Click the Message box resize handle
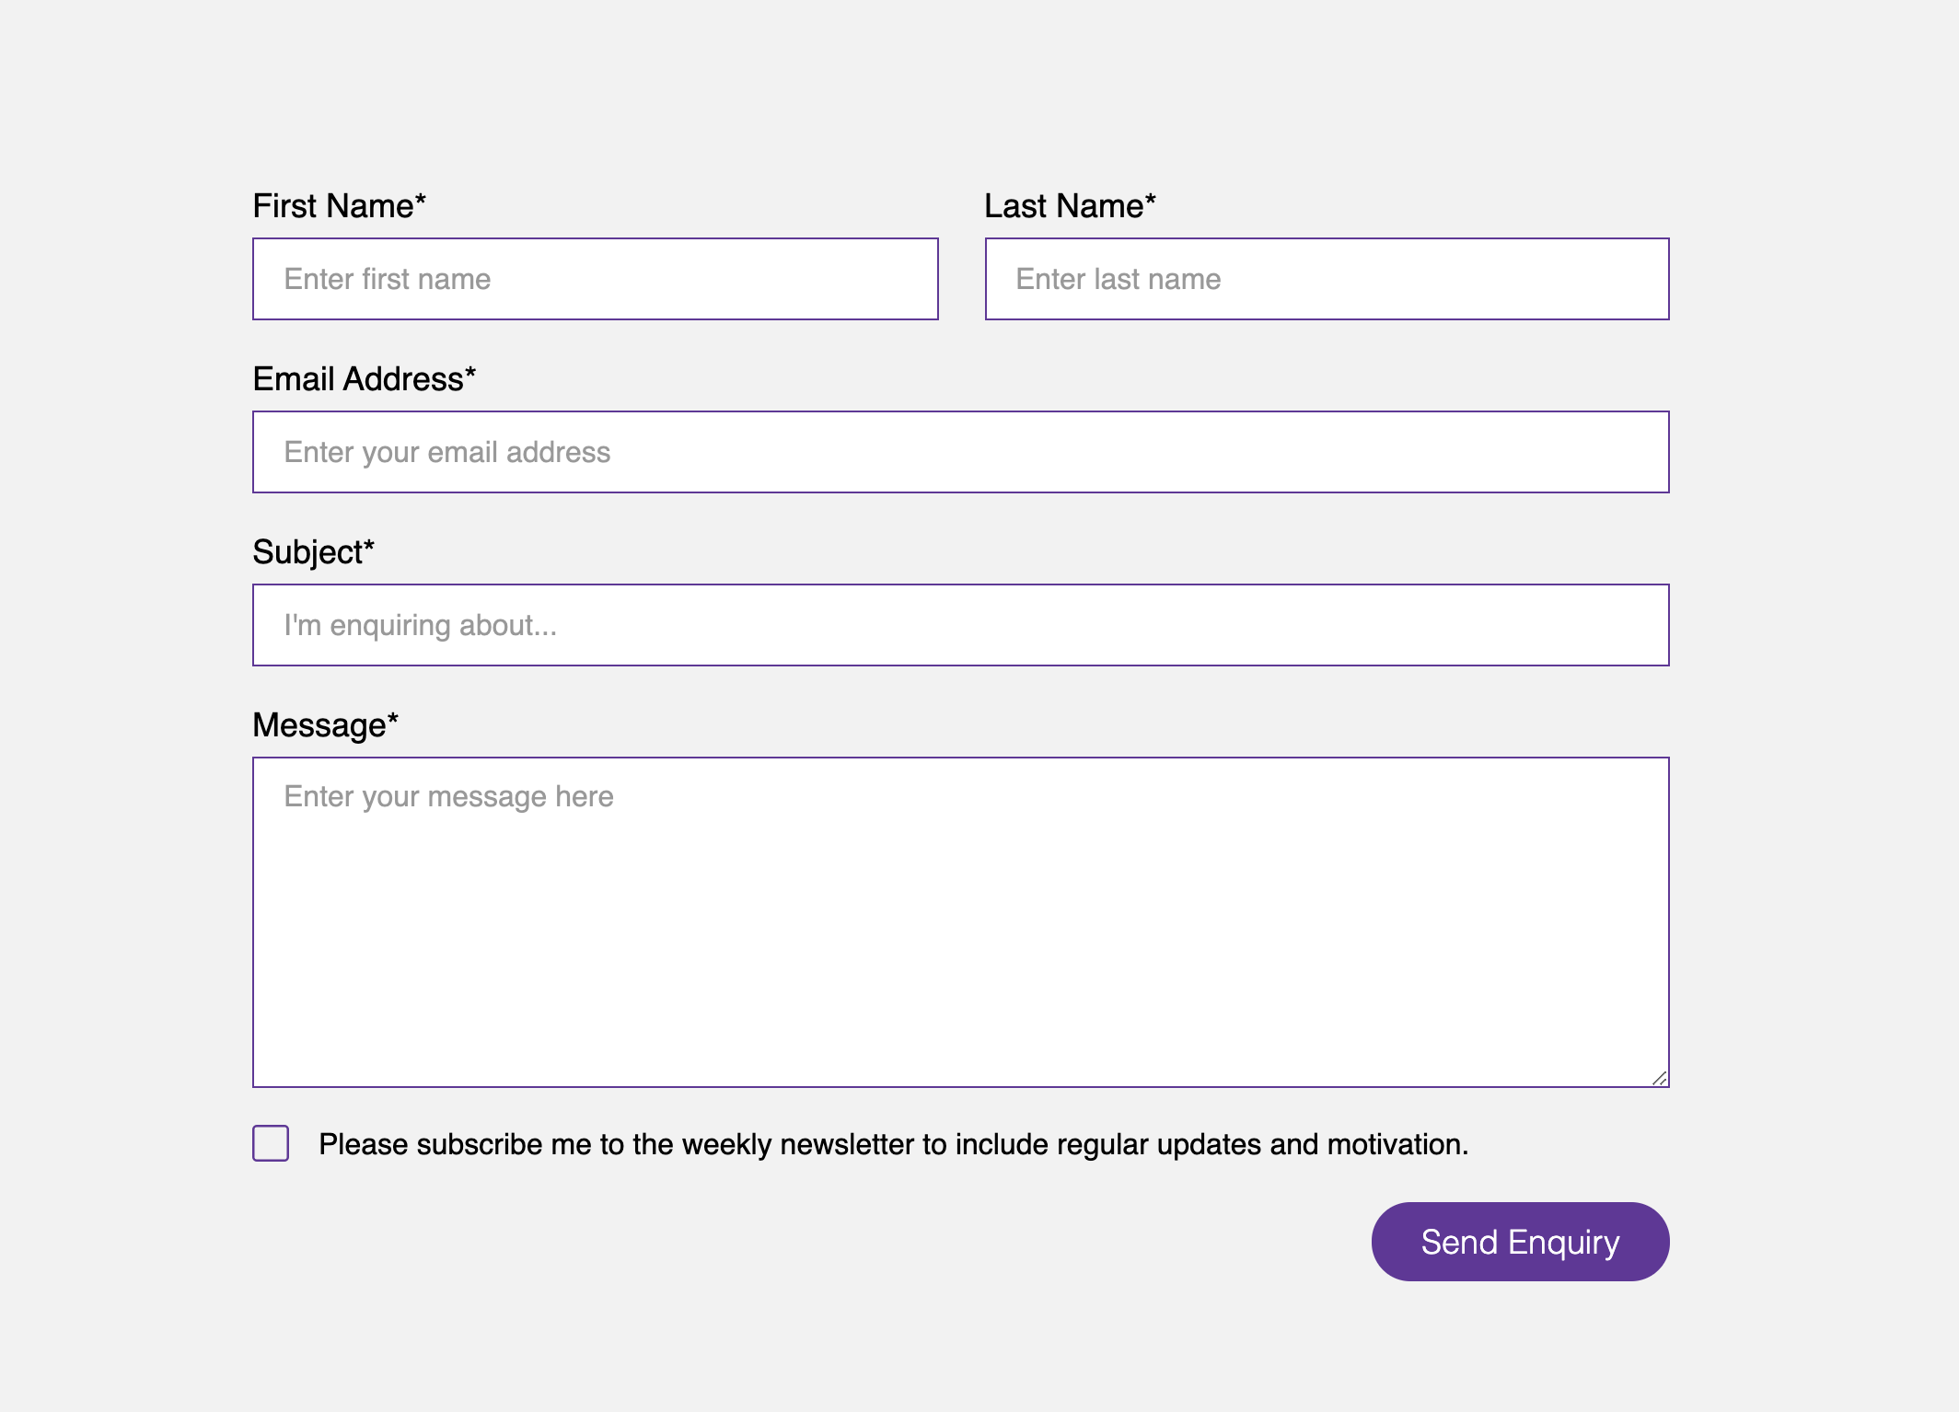 (x=1659, y=1078)
